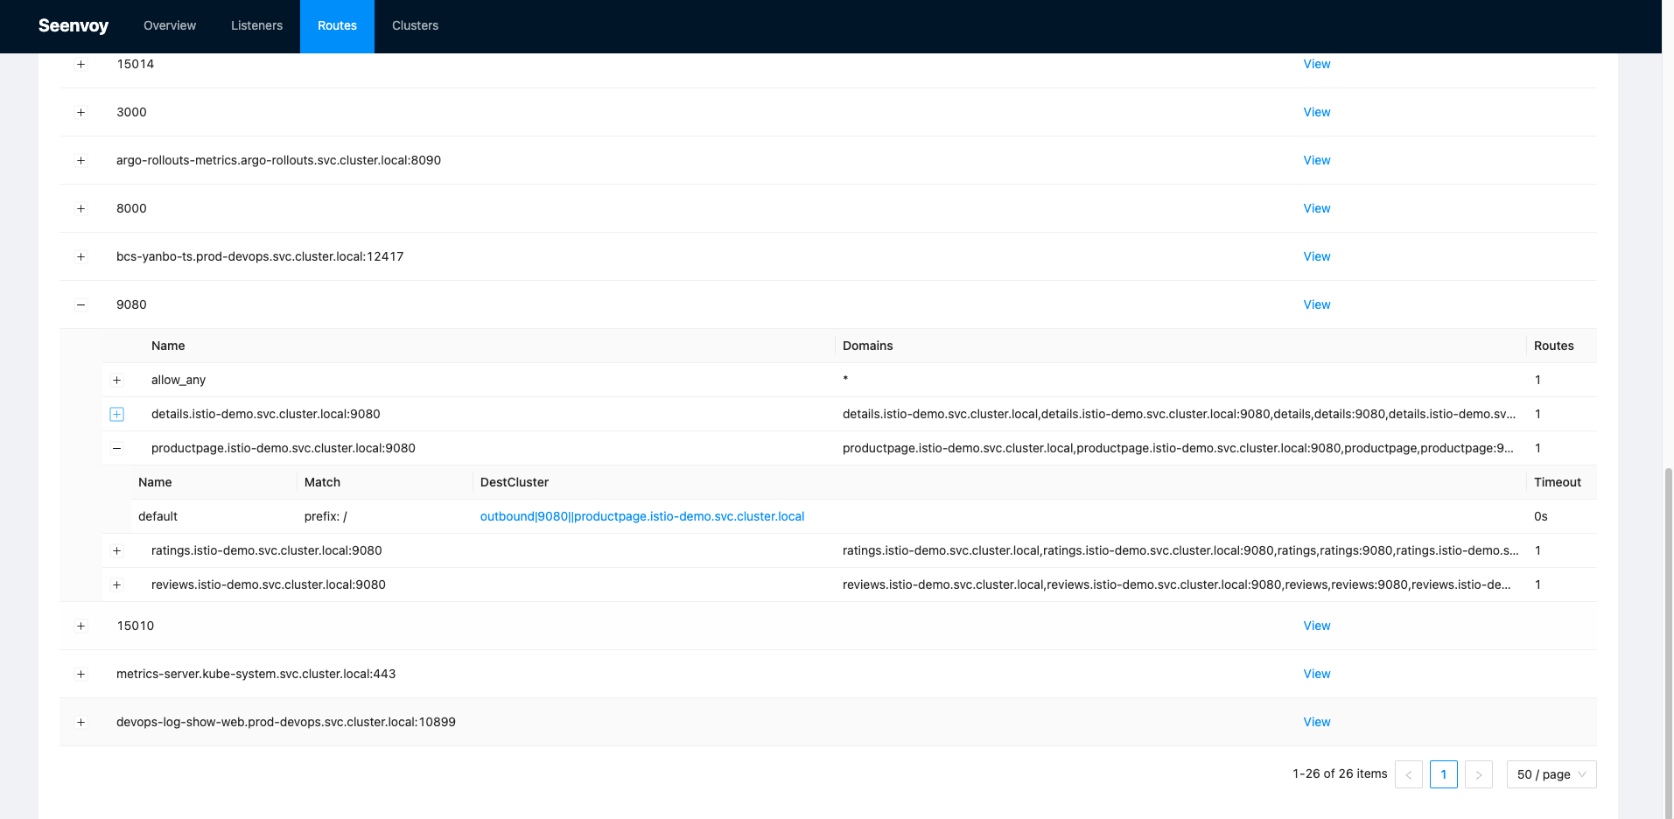Open the Overview tab
The height and width of the screenshot is (819, 1674).
coord(169,25)
